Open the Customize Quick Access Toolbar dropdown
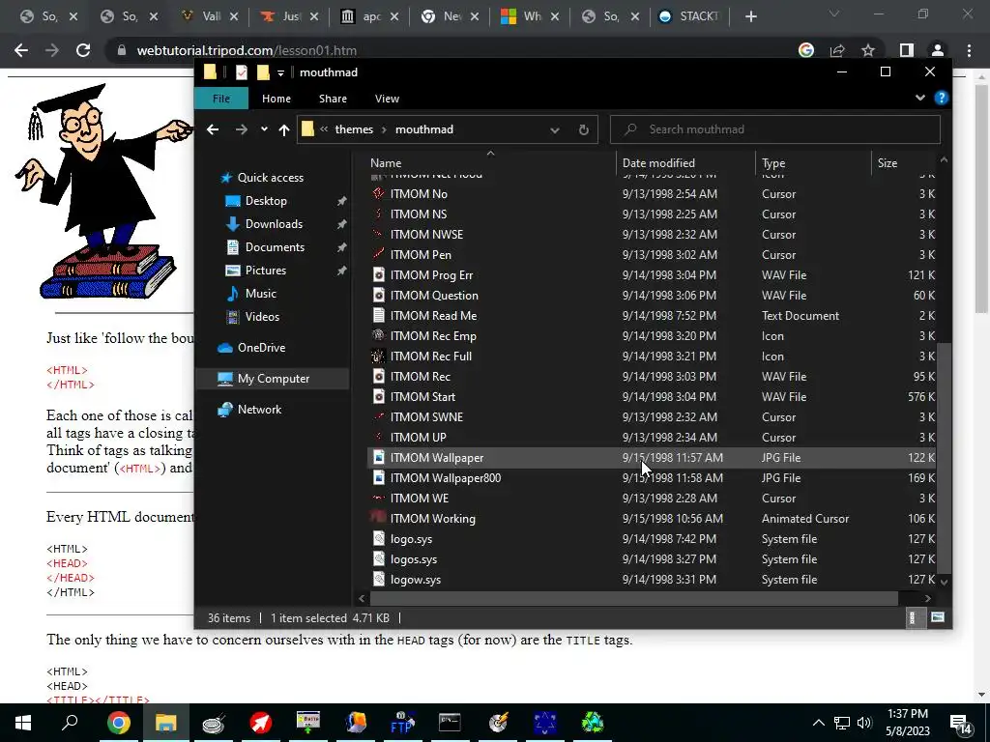 click(280, 73)
